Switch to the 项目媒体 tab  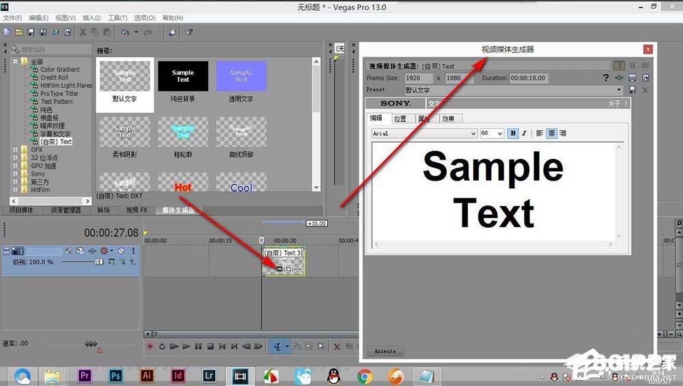(x=21, y=210)
